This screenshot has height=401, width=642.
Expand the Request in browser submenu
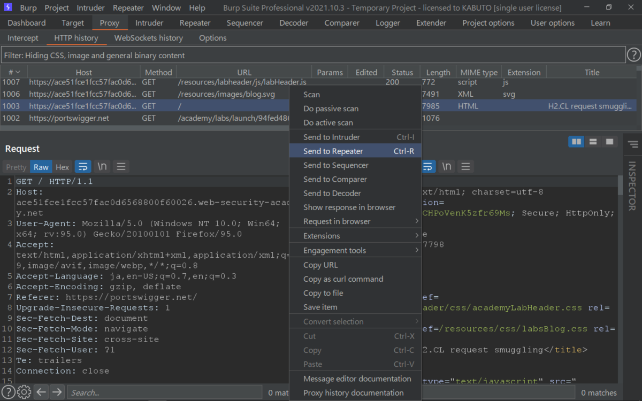click(x=355, y=221)
